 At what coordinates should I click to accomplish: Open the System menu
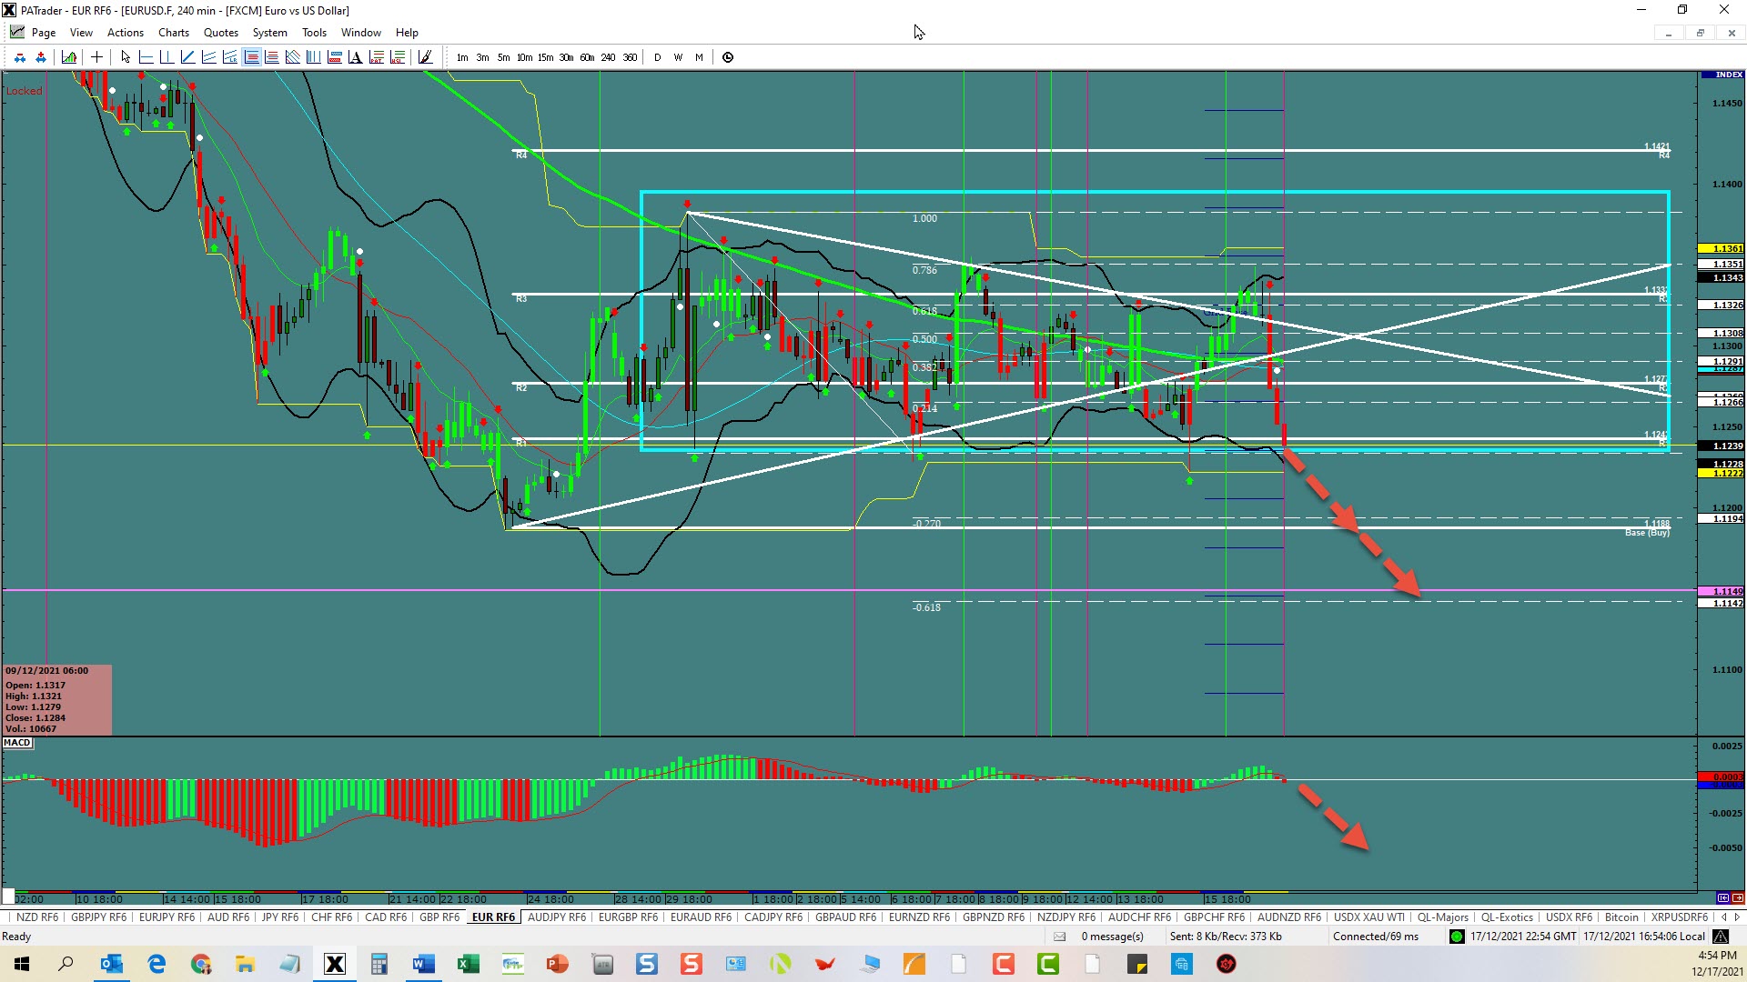pyautogui.click(x=269, y=32)
